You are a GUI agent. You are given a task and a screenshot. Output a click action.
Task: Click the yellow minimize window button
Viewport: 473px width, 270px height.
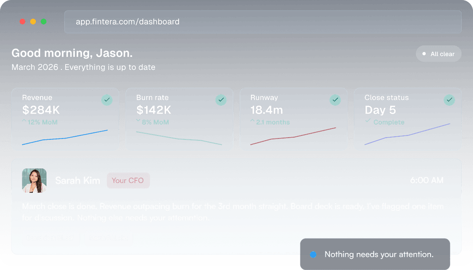pos(33,22)
